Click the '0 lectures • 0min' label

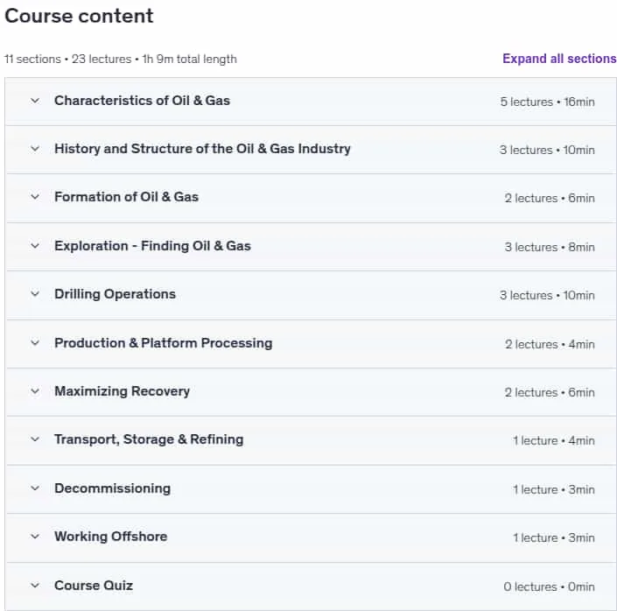click(549, 587)
